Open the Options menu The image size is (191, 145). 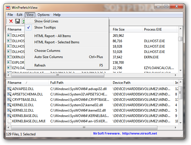(x=43, y=15)
